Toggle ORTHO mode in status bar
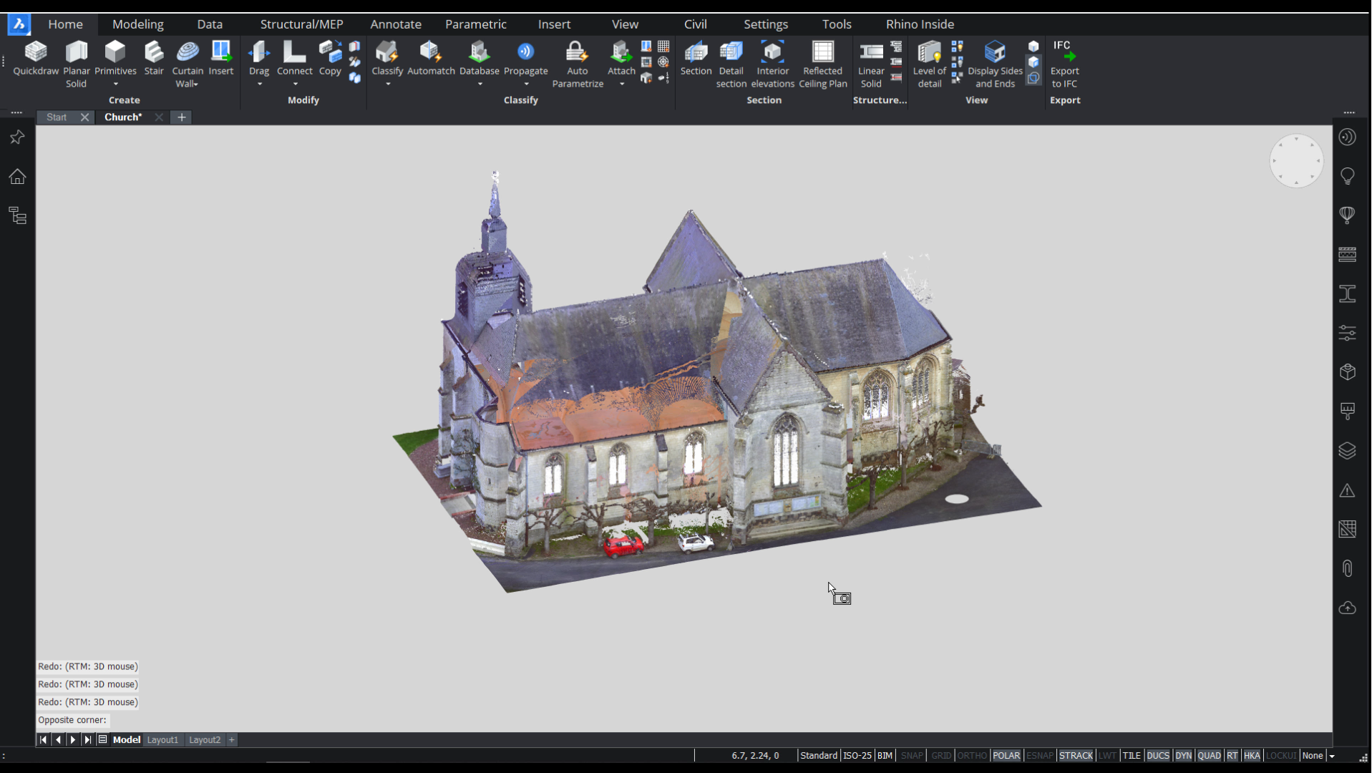Viewport: 1372px width, 773px height. [x=971, y=756]
